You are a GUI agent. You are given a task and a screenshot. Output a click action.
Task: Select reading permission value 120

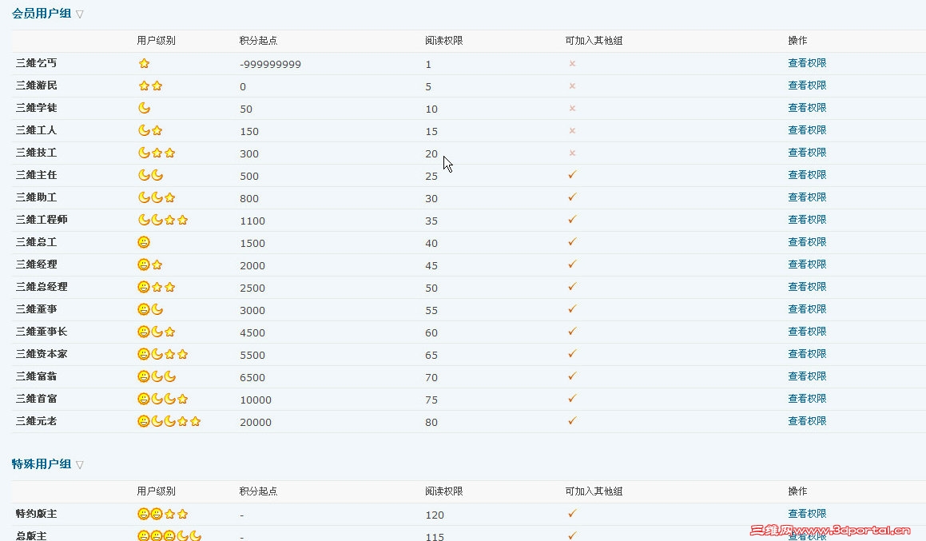pos(435,515)
